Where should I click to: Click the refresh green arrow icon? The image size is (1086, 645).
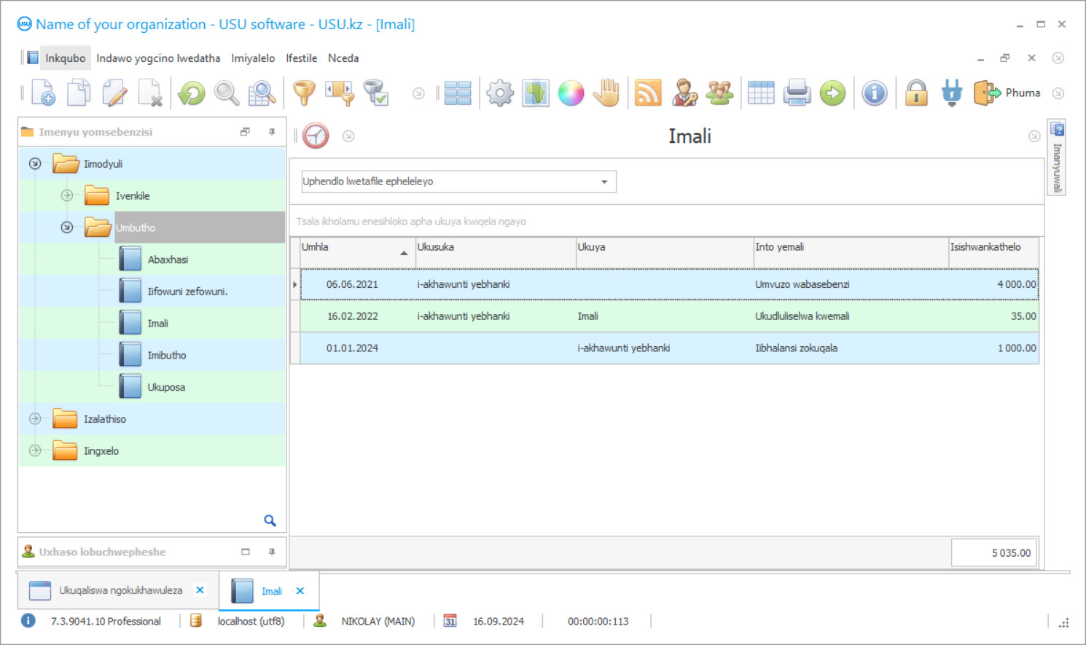coord(192,93)
